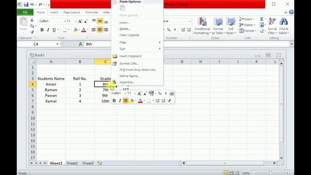Viewport: 311px width, 175px height.
Task: Open Format as Table gallery
Action: [218, 26]
